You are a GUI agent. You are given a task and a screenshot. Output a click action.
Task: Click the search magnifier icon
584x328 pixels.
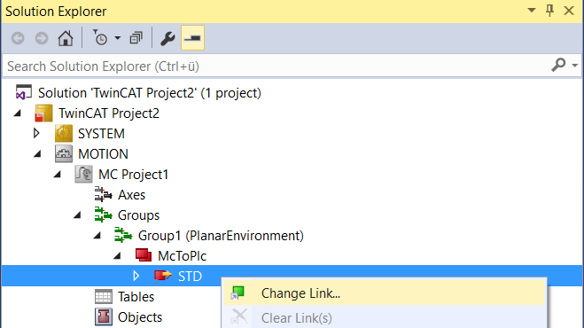click(x=558, y=65)
